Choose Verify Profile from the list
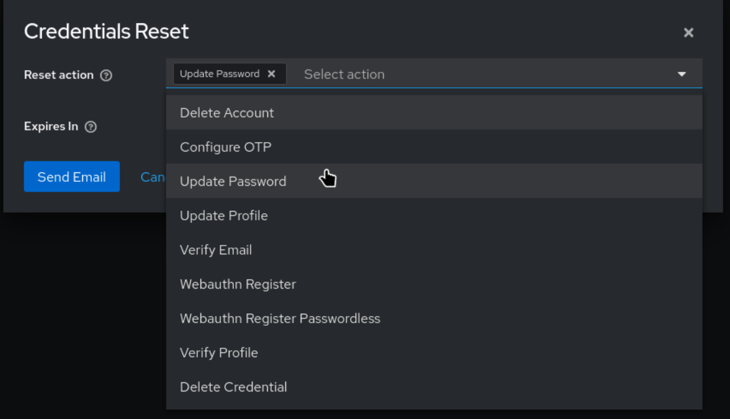Image resolution: width=730 pixels, height=419 pixels. click(x=218, y=353)
